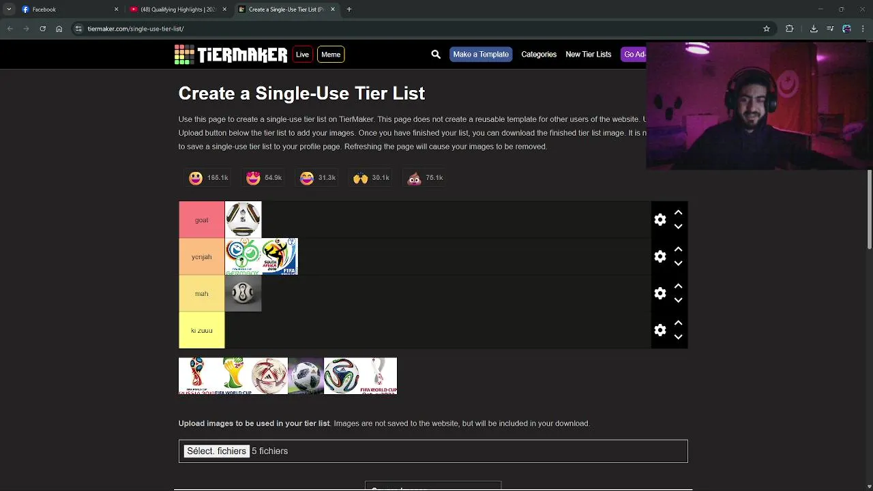Select the Jabulani ball image in goat tier
Screen dimensions: 873x491
(x=243, y=220)
